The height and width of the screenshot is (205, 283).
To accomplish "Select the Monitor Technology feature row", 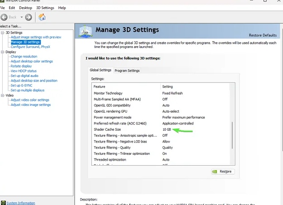I will (x=160, y=93).
